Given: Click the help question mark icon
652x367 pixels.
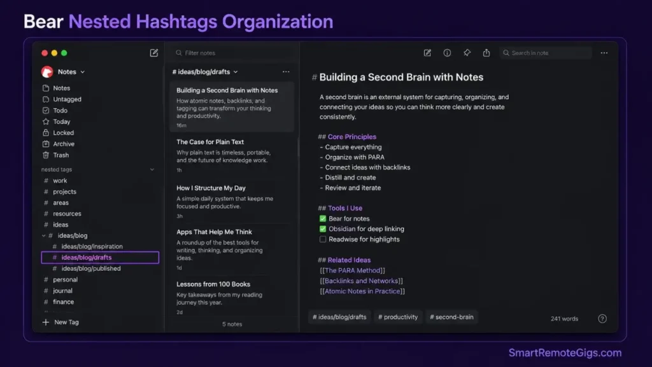Looking at the screenshot, I should [602, 319].
